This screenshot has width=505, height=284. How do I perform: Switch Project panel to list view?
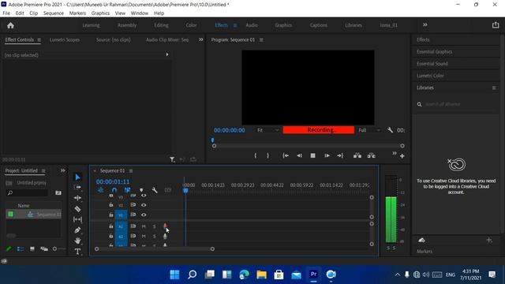tap(21, 249)
